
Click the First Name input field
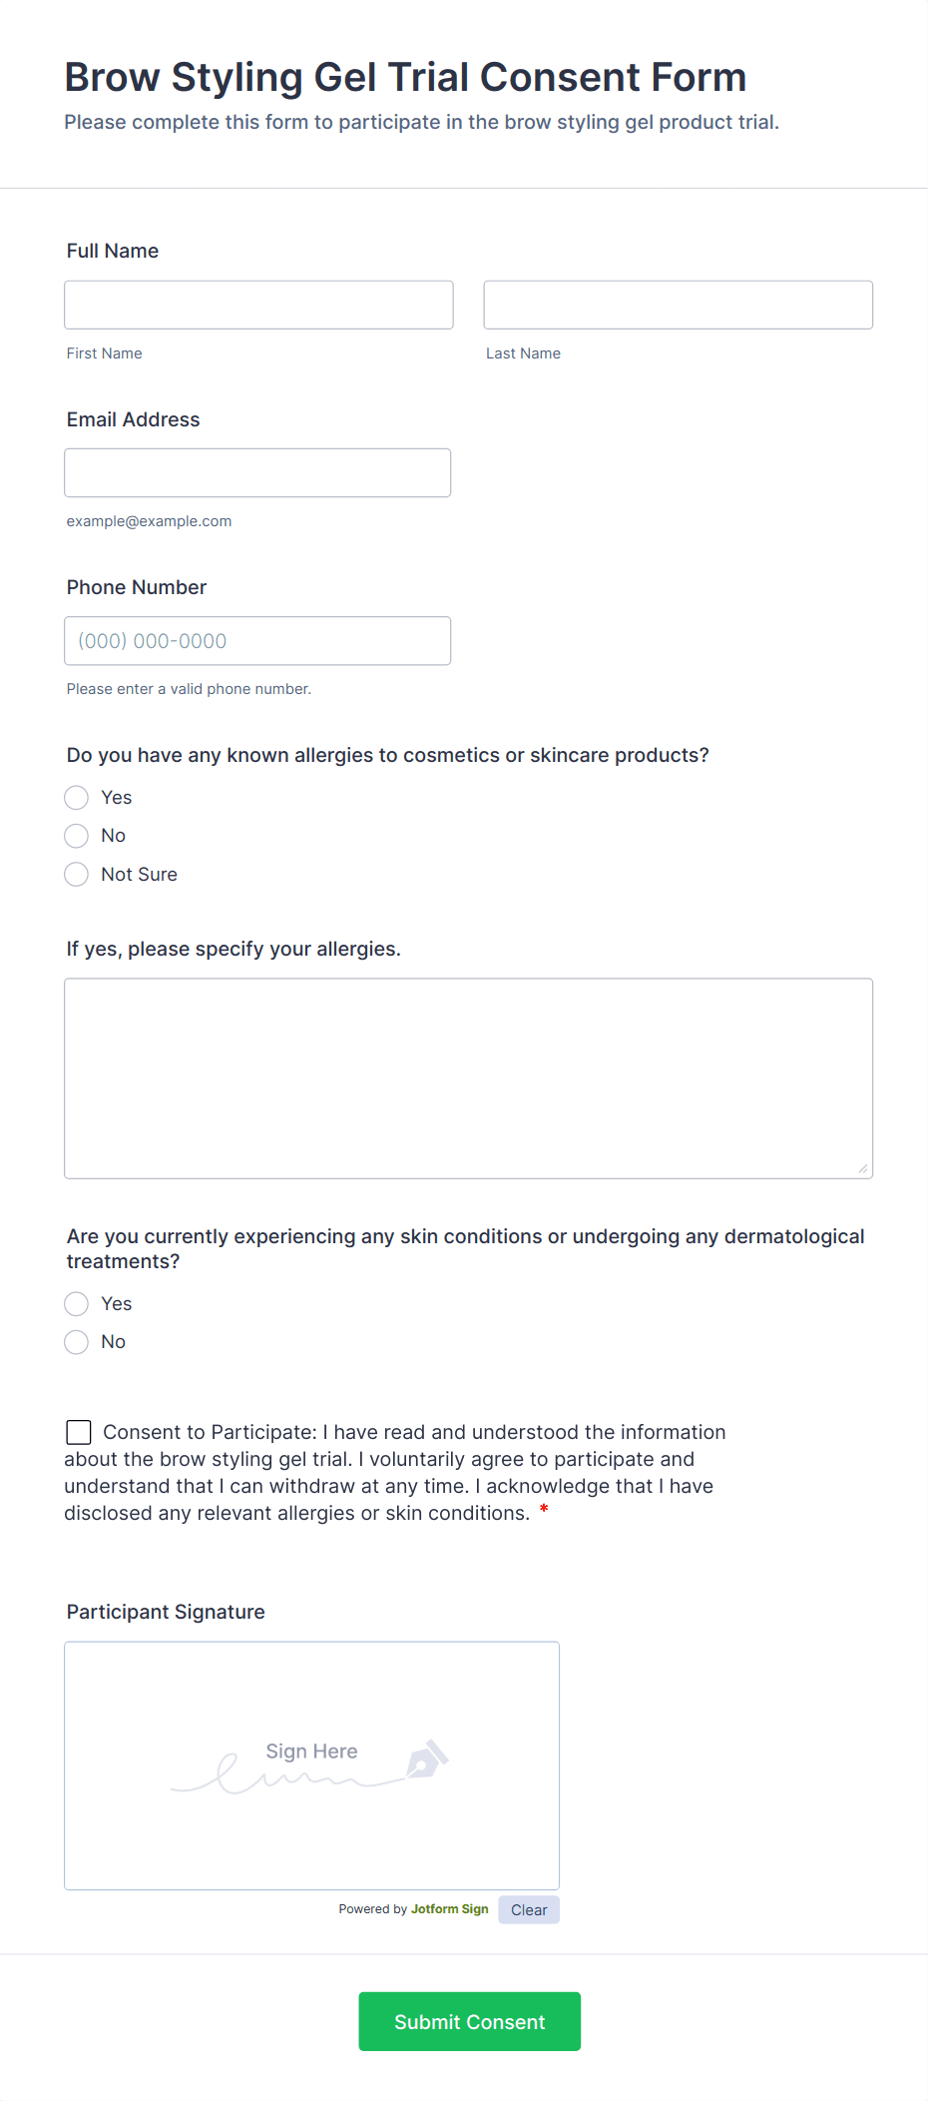click(257, 305)
